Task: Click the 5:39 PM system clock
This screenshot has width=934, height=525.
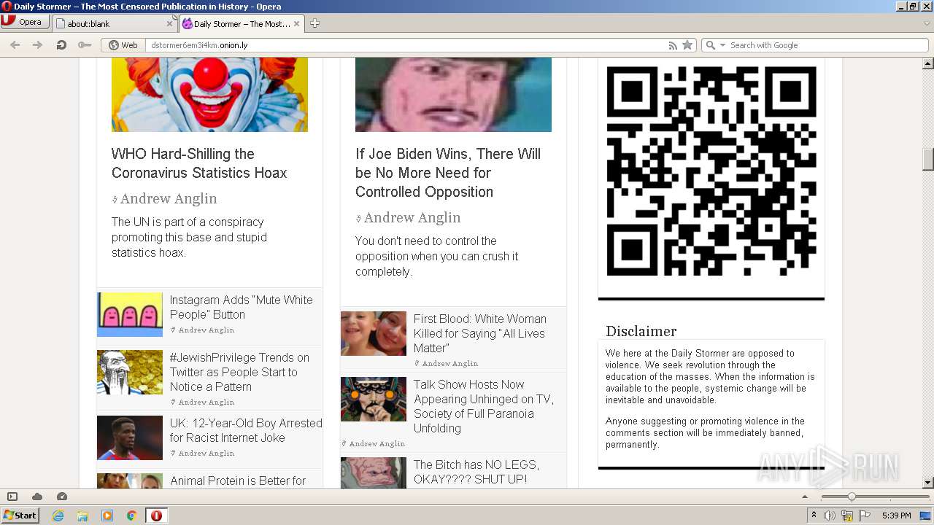Action: pyautogui.click(x=896, y=516)
